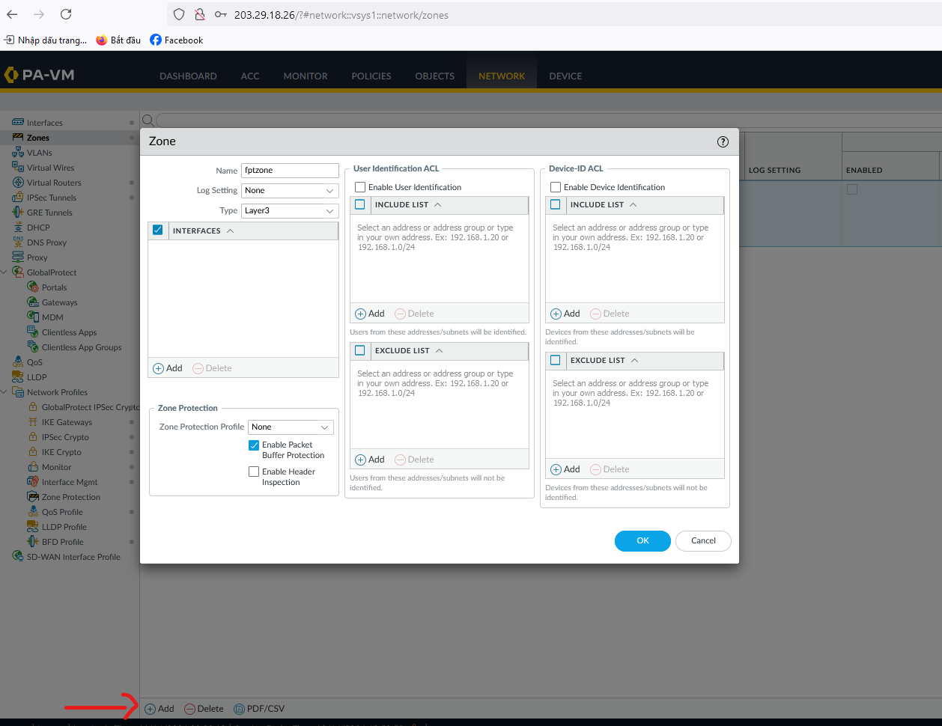Toggle Enable Packet Buffer Protection checkbox
This screenshot has width=942, height=726.
point(254,445)
